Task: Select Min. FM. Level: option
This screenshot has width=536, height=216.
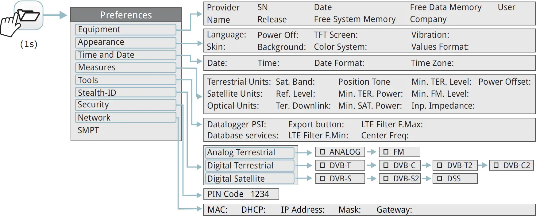Action: tap(440, 94)
